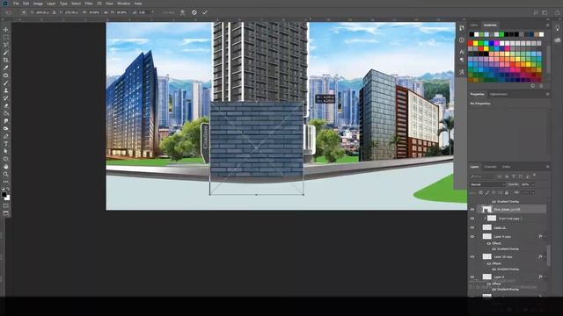Open the Opacity slider dropdown arrow

533,184
